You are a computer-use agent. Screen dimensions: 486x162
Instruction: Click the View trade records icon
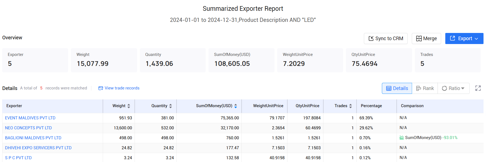tap(101, 88)
